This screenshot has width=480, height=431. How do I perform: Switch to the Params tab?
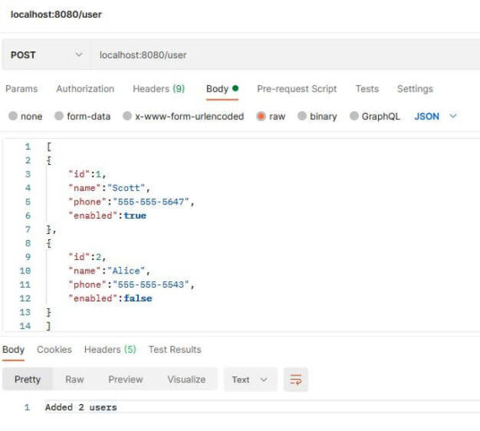(21, 88)
